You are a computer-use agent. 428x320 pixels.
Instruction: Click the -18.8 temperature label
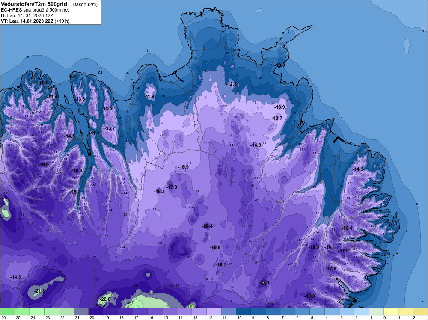(77, 170)
